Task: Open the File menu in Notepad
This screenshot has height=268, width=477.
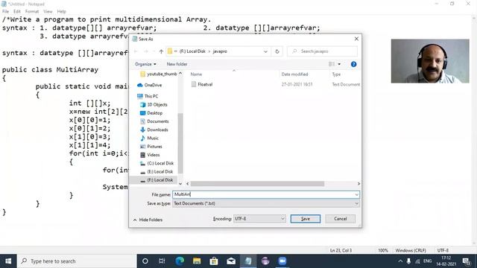Action: [5, 12]
